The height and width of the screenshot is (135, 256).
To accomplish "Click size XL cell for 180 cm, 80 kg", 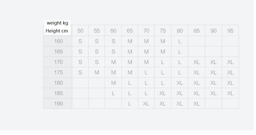I will [180, 83].
